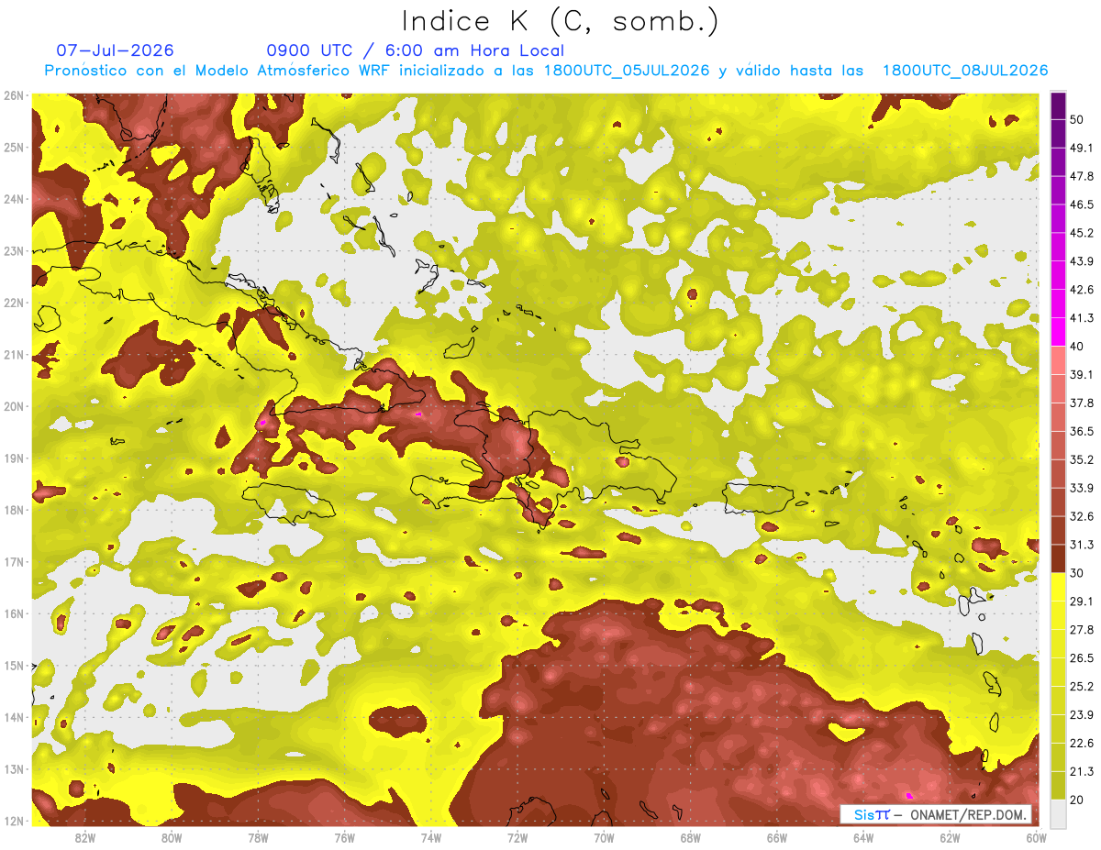Click the legend value '37.8'
This screenshot has height=850, width=1101.
[1082, 403]
